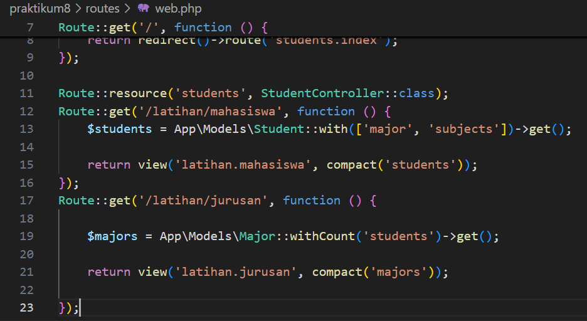Click the 'with' method on line 13
Screen dimensions: 587x321
333,129
